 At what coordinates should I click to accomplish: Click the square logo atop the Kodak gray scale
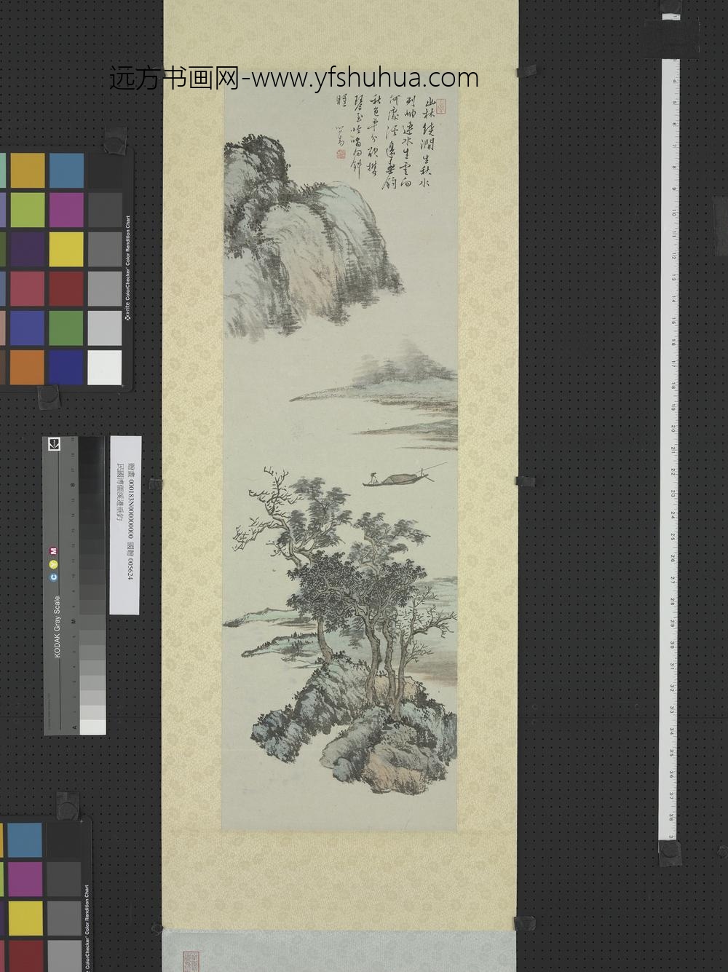click(x=54, y=445)
